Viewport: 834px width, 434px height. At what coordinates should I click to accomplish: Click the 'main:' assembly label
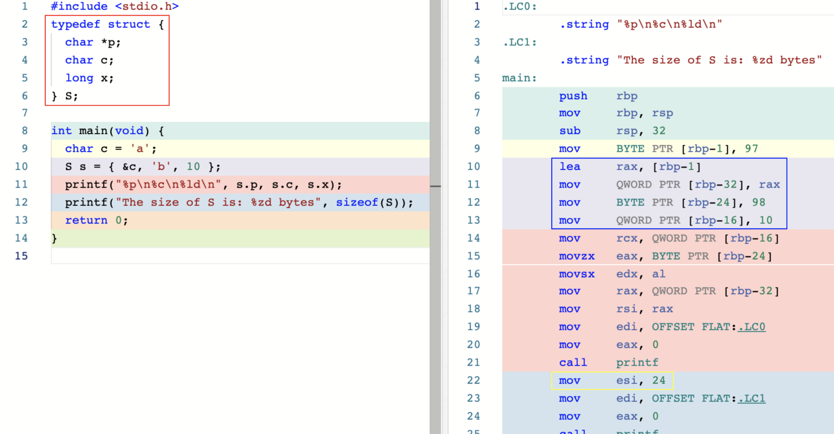520,78
